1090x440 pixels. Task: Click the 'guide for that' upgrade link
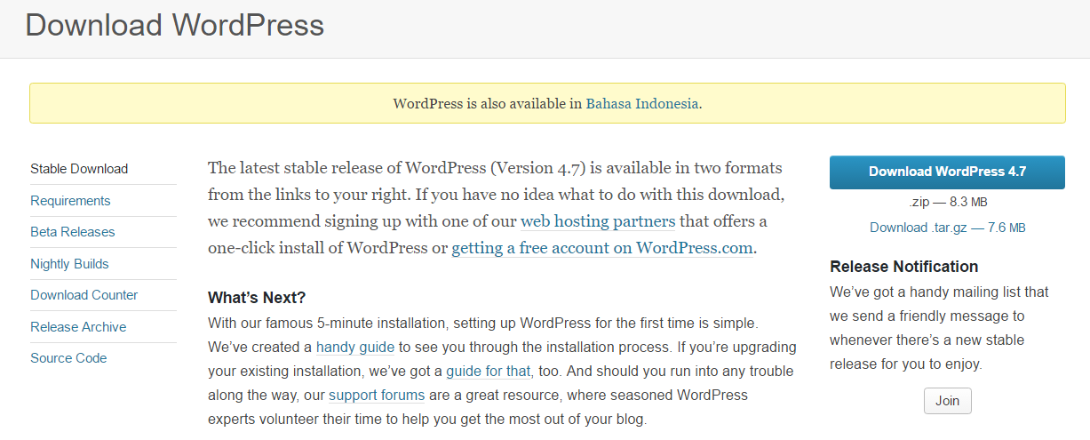(x=489, y=371)
